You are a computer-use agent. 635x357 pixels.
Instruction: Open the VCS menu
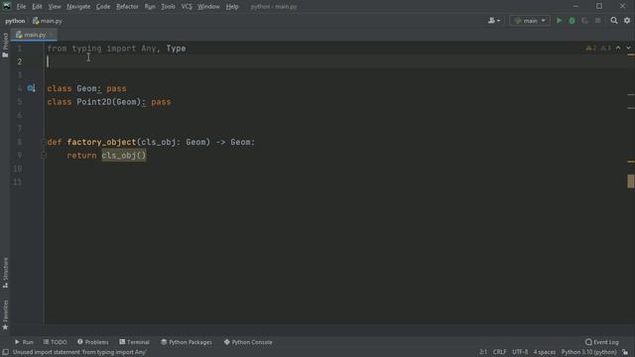point(187,7)
